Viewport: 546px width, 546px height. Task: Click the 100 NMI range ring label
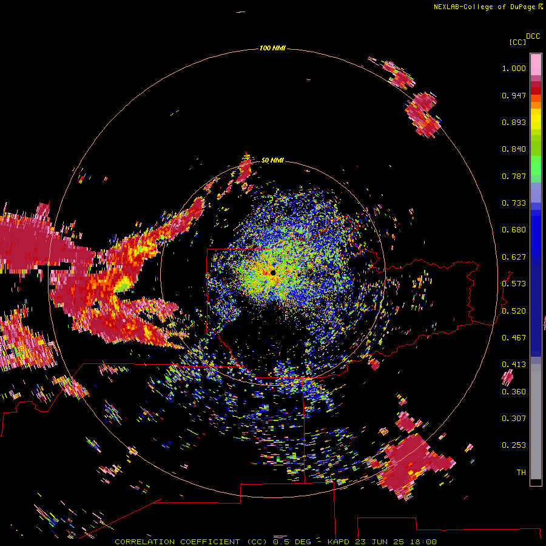click(x=272, y=48)
